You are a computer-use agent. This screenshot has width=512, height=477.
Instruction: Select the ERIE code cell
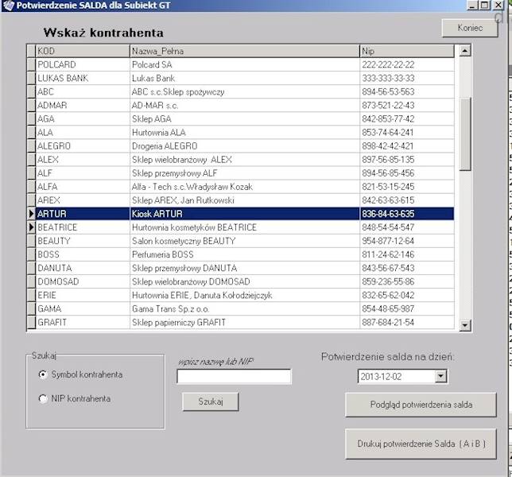click(83, 295)
